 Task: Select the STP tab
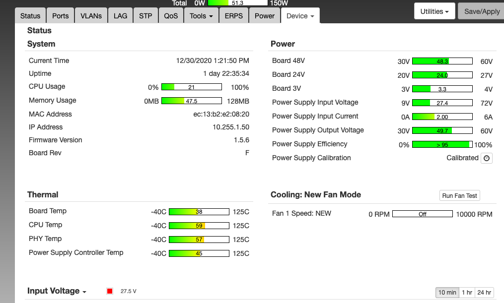[145, 16]
